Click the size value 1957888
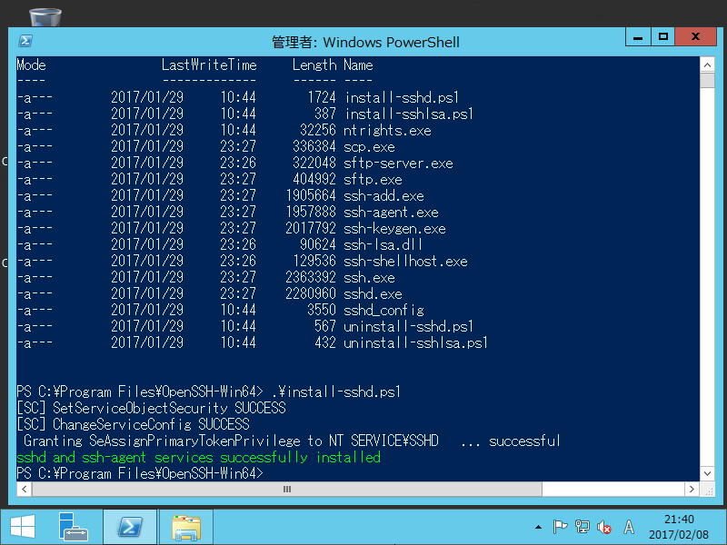The height and width of the screenshot is (545, 727). coord(311,212)
